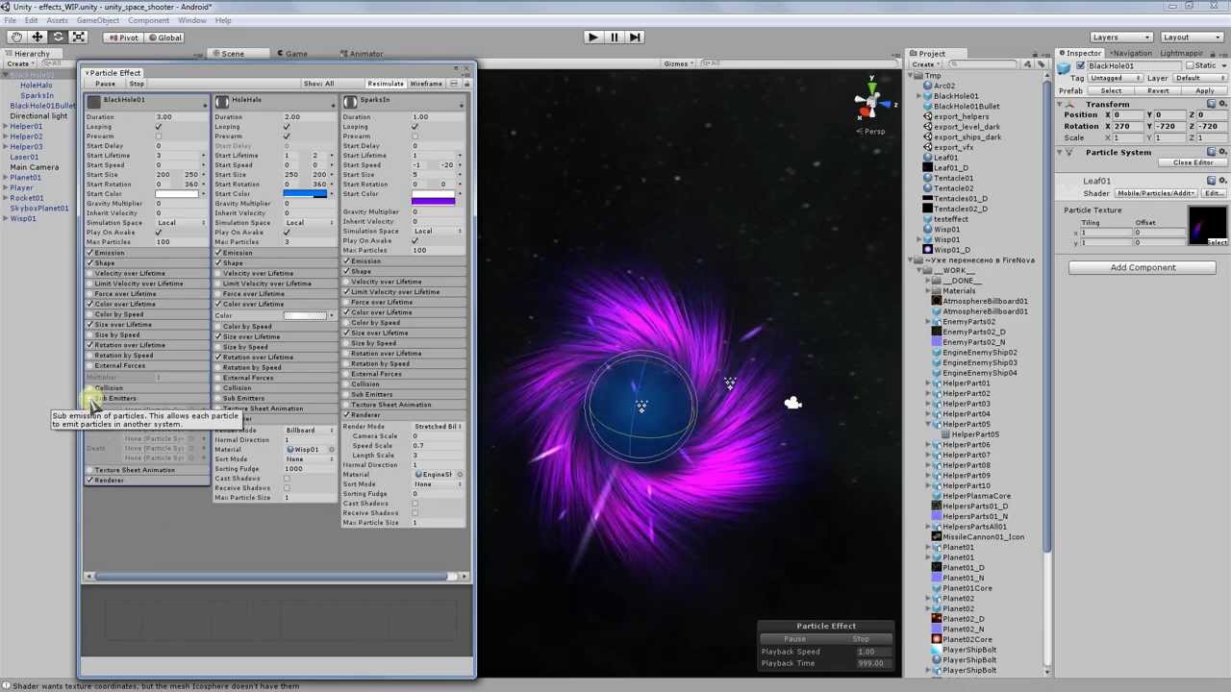This screenshot has height=692, width=1231.
Task: Enable Velocity over Lifetime module in BlackHole01
Action: tap(90, 273)
